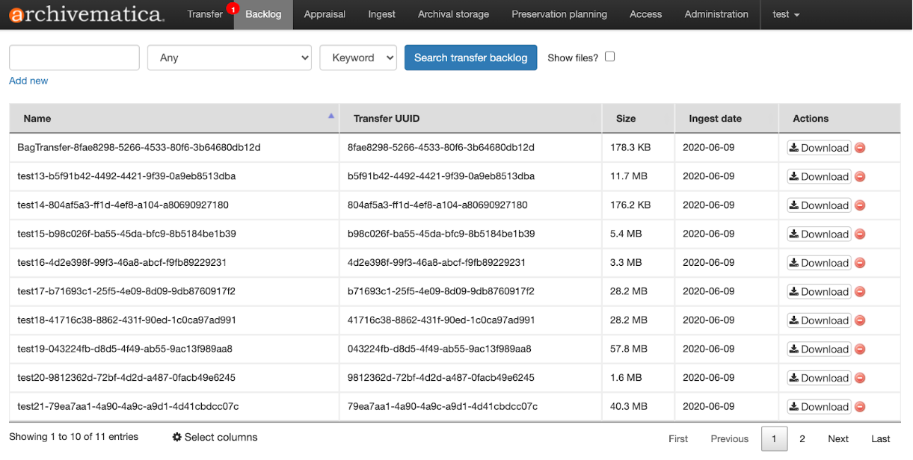Screen dimensions: 913x460
Task: Click the red delete icon next to test17
Action: tap(860, 291)
